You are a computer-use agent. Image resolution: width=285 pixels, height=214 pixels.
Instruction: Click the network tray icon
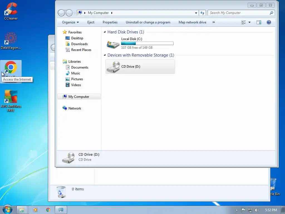click(x=250, y=210)
